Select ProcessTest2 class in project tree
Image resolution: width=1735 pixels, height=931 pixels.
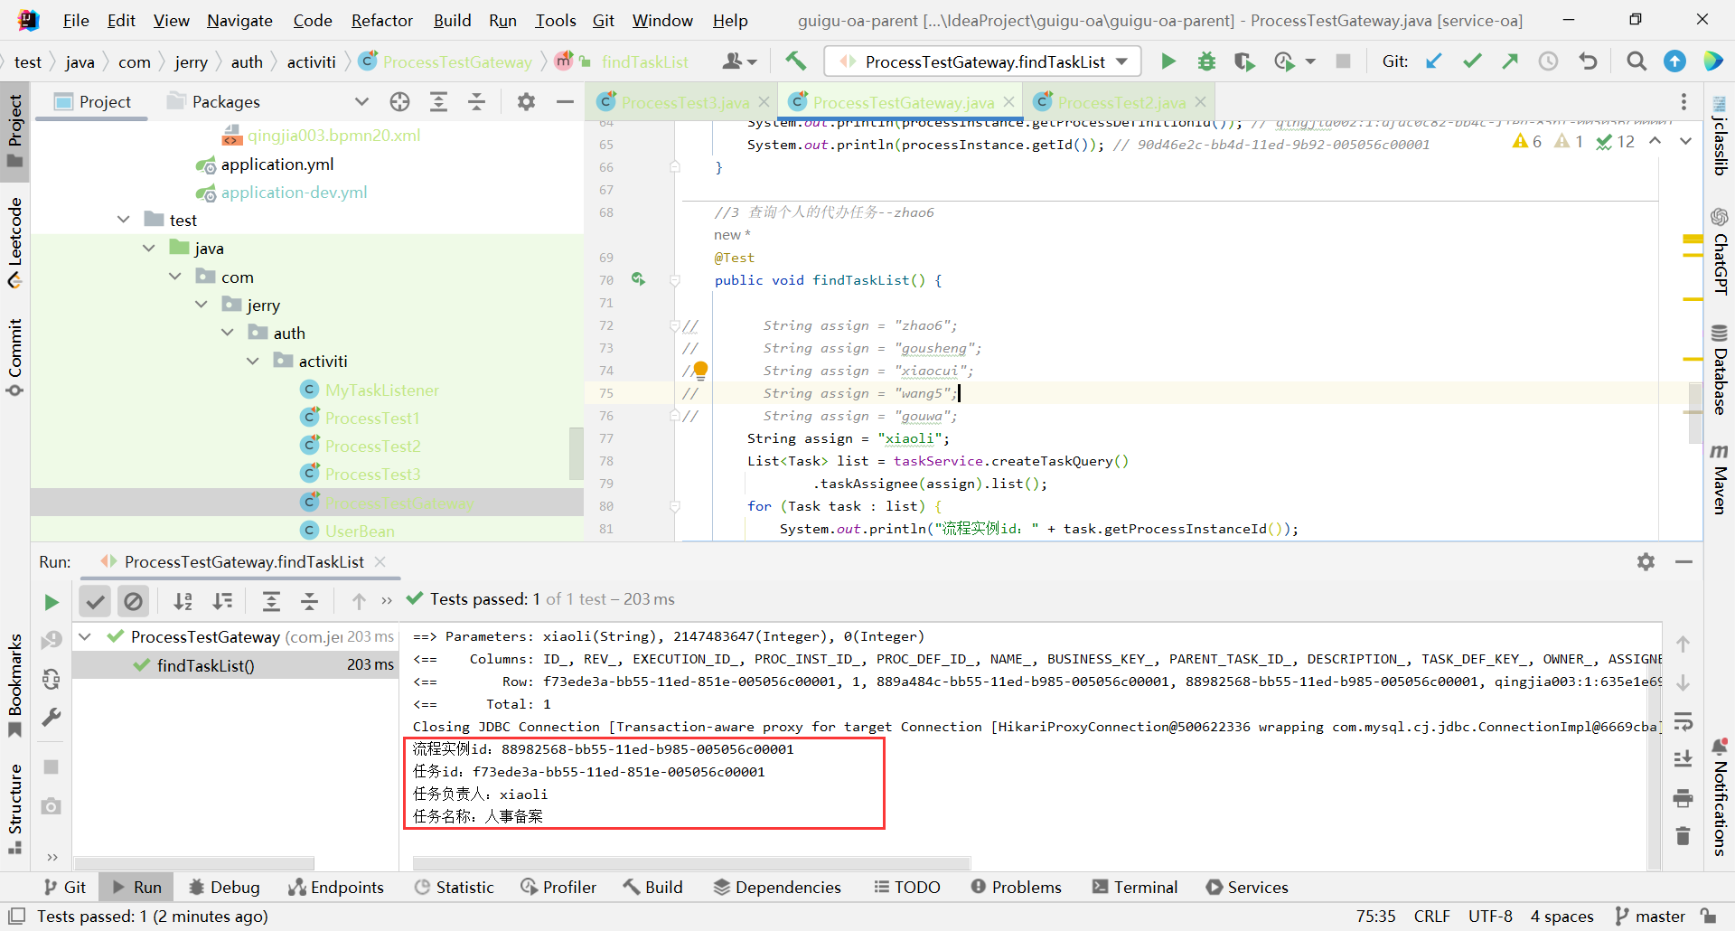[x=372, y=447]
